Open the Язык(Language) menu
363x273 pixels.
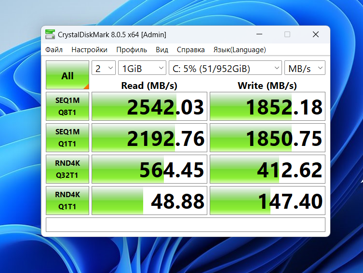tap(240, 50)
